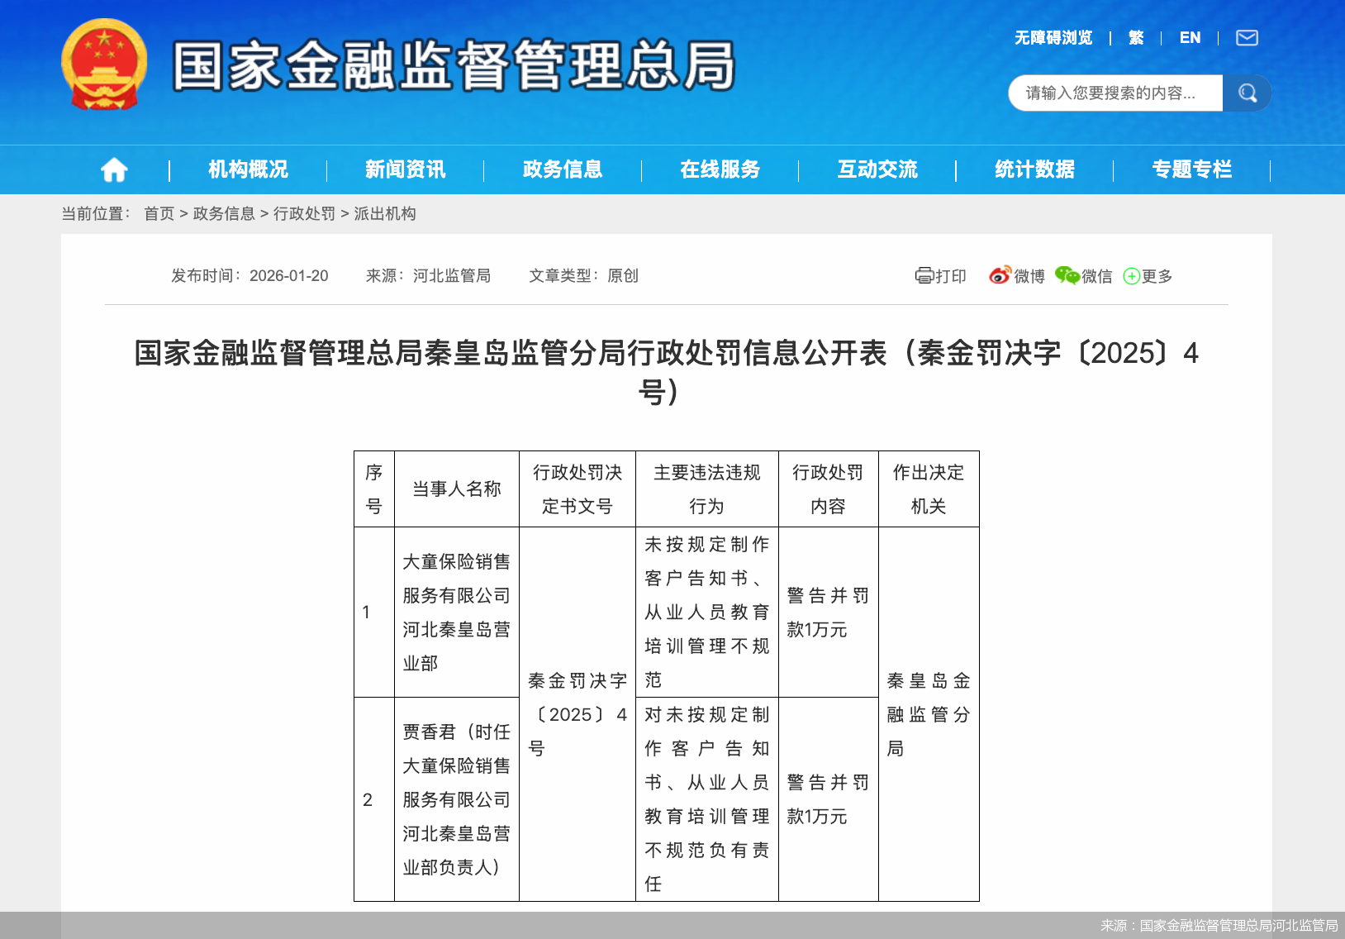Click inside the search input box
The width and height of the screenshot is (1345, 939).
(x=1115, y=93)
